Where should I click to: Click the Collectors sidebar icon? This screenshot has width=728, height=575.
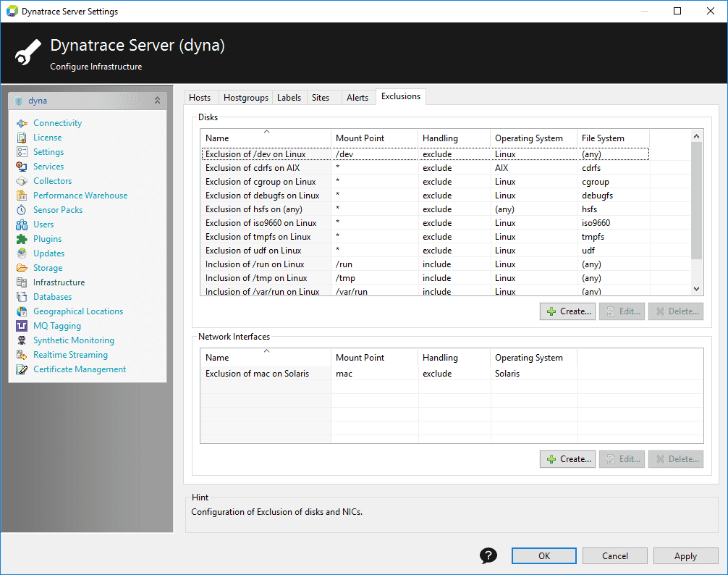(x=22, y=180)
